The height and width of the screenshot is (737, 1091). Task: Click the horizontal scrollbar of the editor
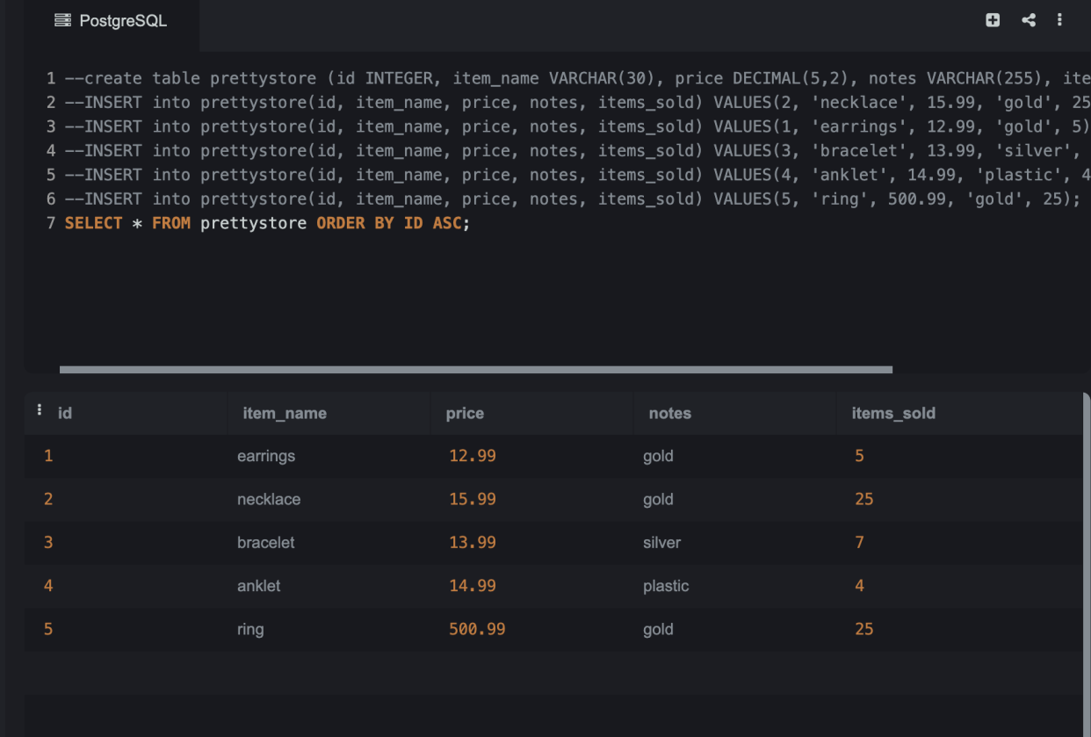(475, 370)
